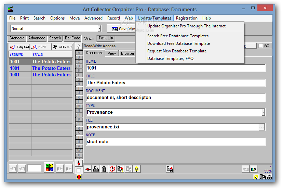The width and height of the screenshot is (282, 189).
Task: Click the red left arrow record button
Action: point(88,169)
